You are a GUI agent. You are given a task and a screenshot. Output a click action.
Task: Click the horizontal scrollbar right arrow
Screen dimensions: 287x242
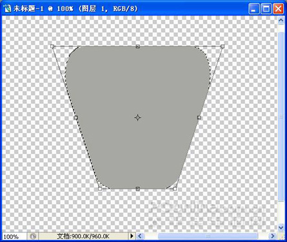[273, 236]
